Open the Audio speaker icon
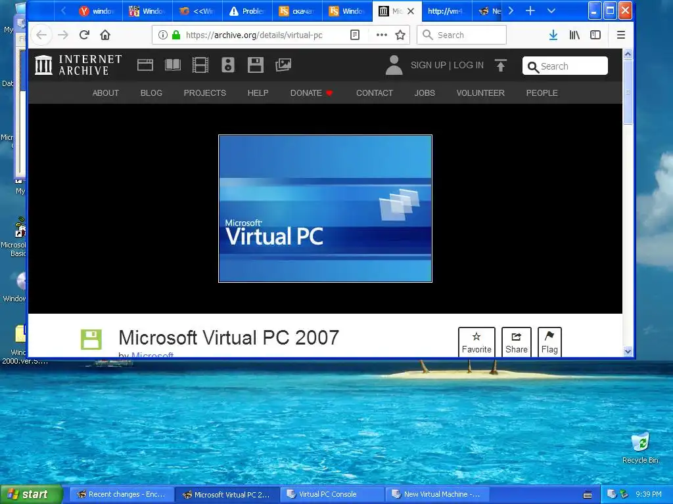This screenshot has height=504, width=673. click(x=228, y=65)
